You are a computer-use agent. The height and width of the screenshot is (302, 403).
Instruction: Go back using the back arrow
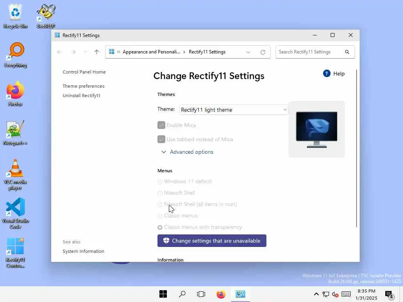tap(59, 52)
